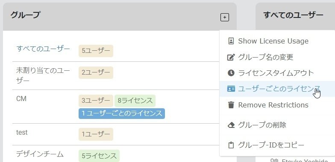Open ライセンスタイムアウト setting
Image resolution: width=335 pixels, height=162 pixels.
[277, 73]
